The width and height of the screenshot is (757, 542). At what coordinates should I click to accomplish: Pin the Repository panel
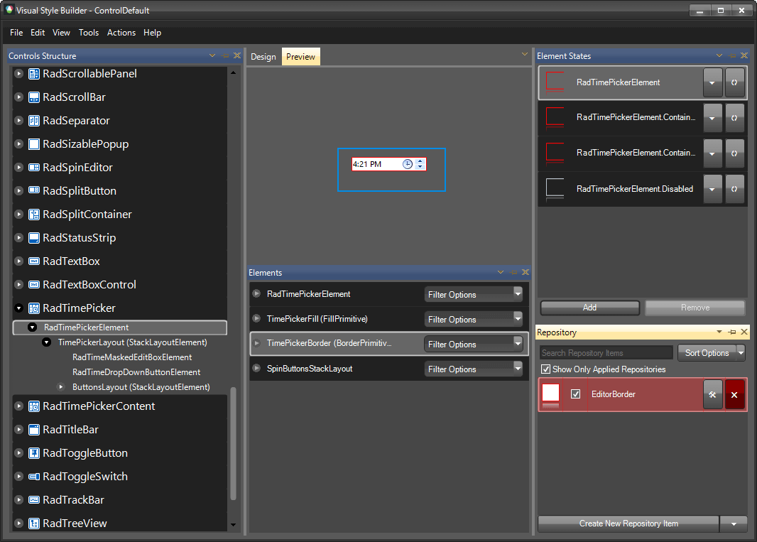pyautogui.click(x=731, y=332)
